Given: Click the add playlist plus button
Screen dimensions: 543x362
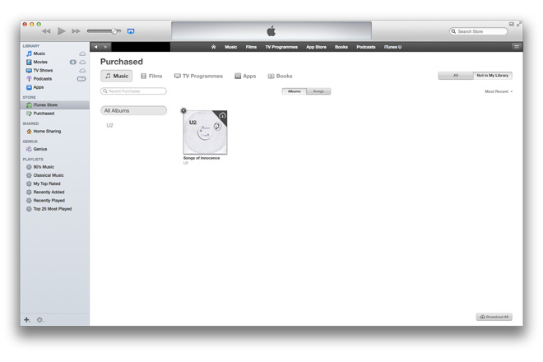Looking at the screenshot, I should pos(27,320).
